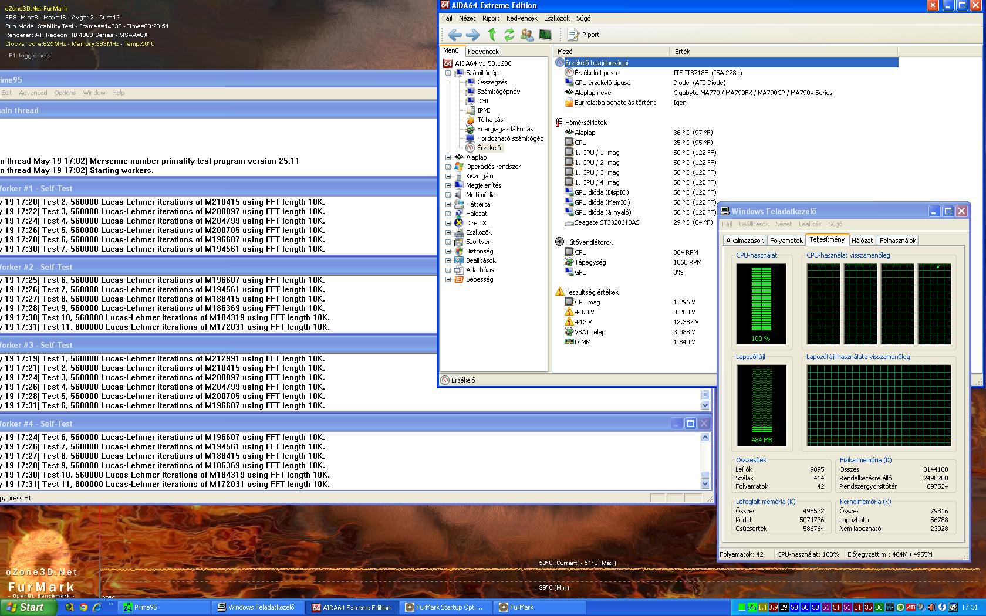Switch to Folyamatok tab in Feladatkezelő
This screenshot has height=616, width=986.
(786, 241)
